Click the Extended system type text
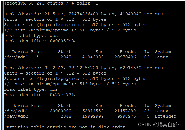This screenshot has height=130, width=185. [x=166, y=116]
